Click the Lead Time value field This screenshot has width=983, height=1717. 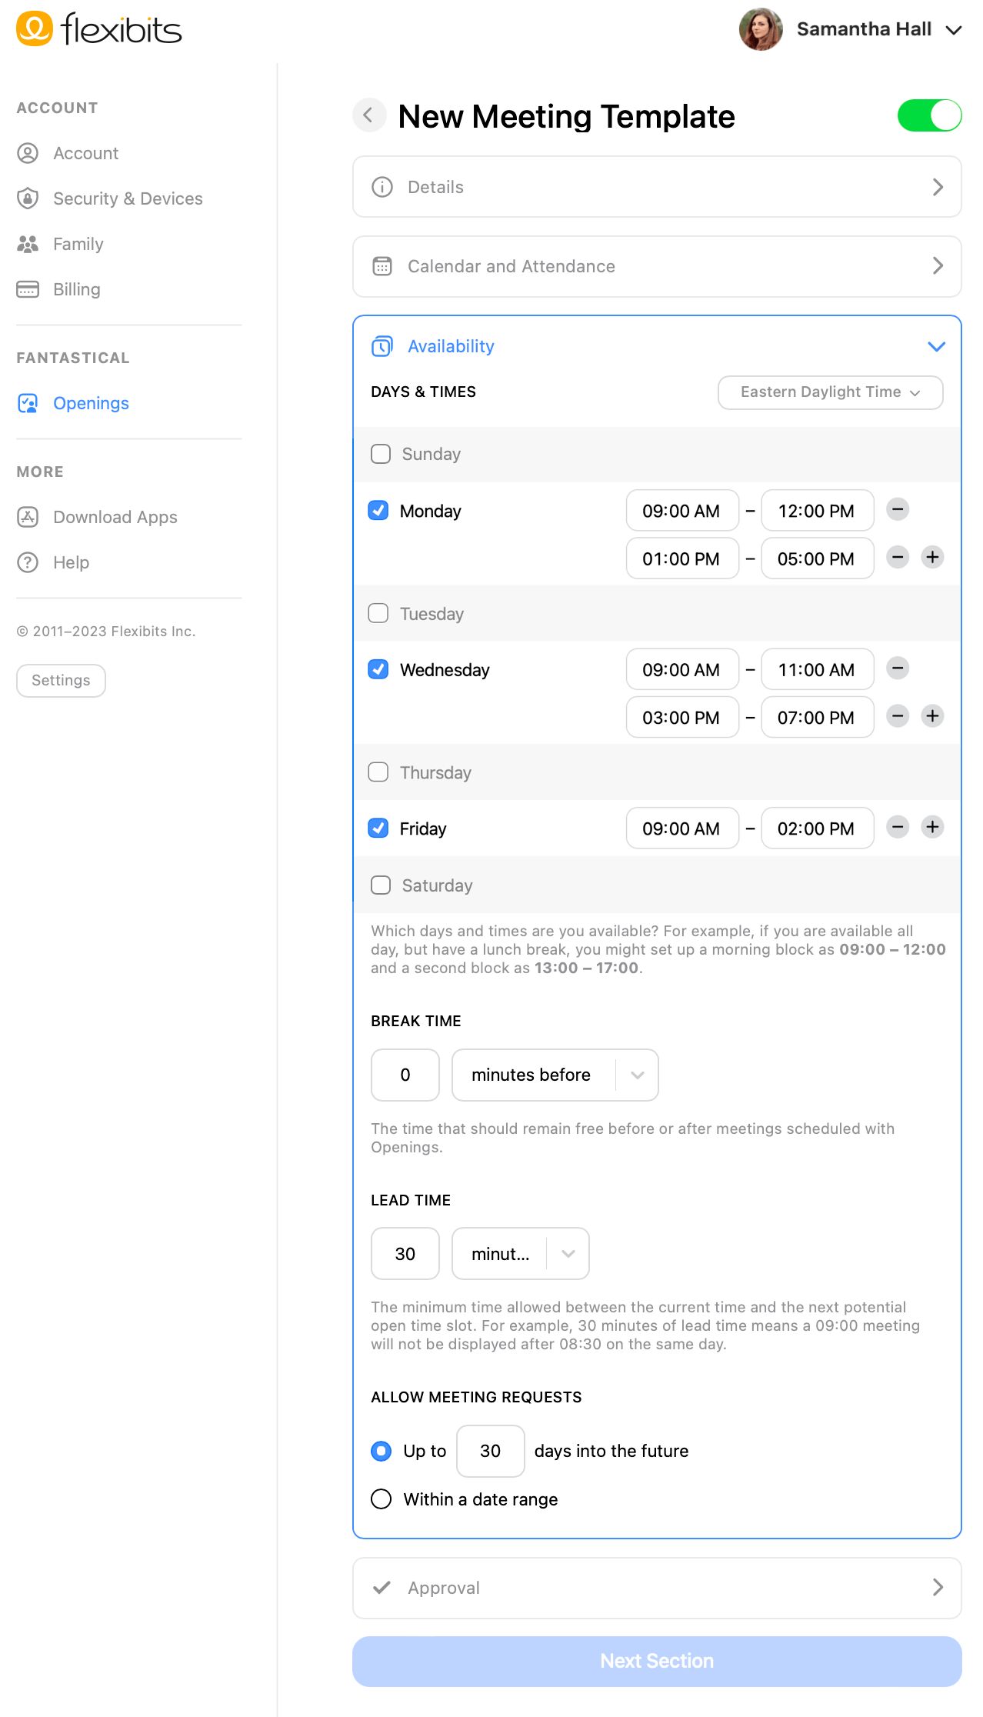click(x=405, y=1254)
